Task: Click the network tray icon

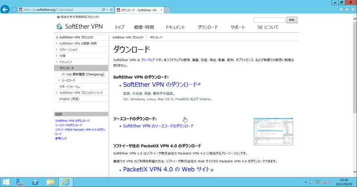Action: tap(318, 182)
